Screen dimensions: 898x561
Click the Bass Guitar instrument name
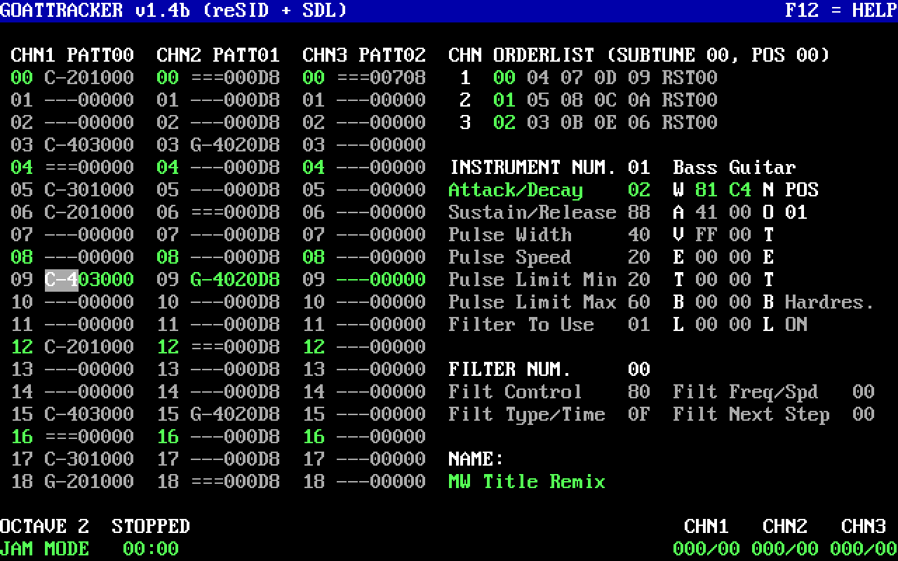tap(735, 168)
